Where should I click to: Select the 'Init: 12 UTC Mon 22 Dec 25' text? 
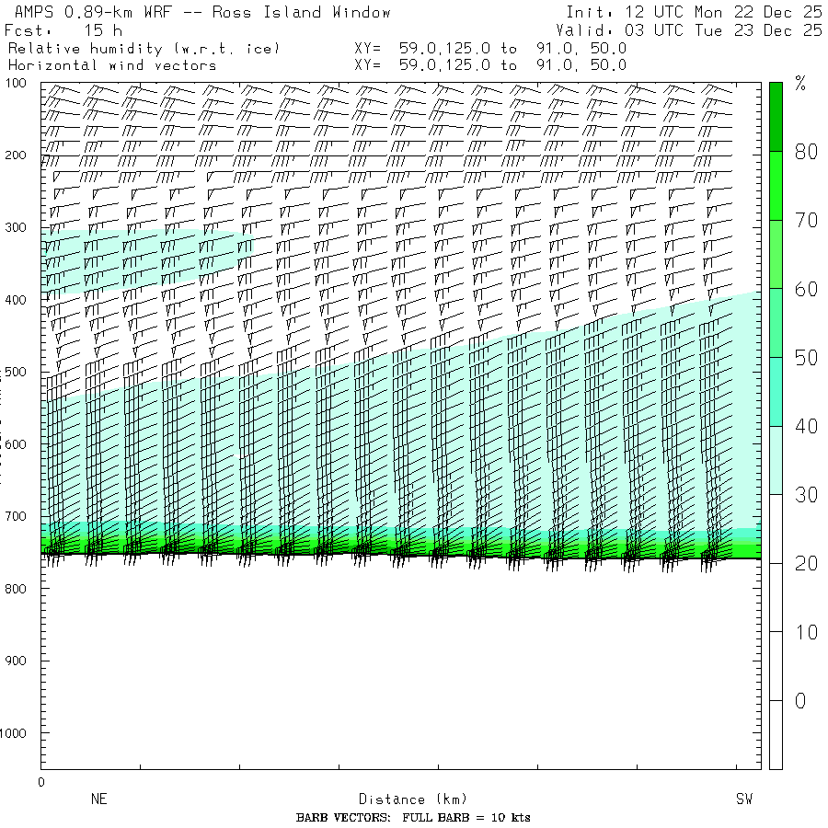click(694, 12)
